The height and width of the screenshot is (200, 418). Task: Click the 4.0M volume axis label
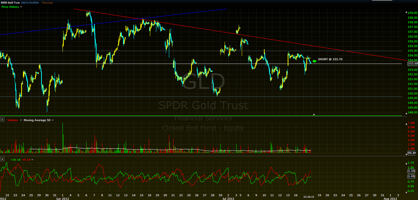[411, 136]
